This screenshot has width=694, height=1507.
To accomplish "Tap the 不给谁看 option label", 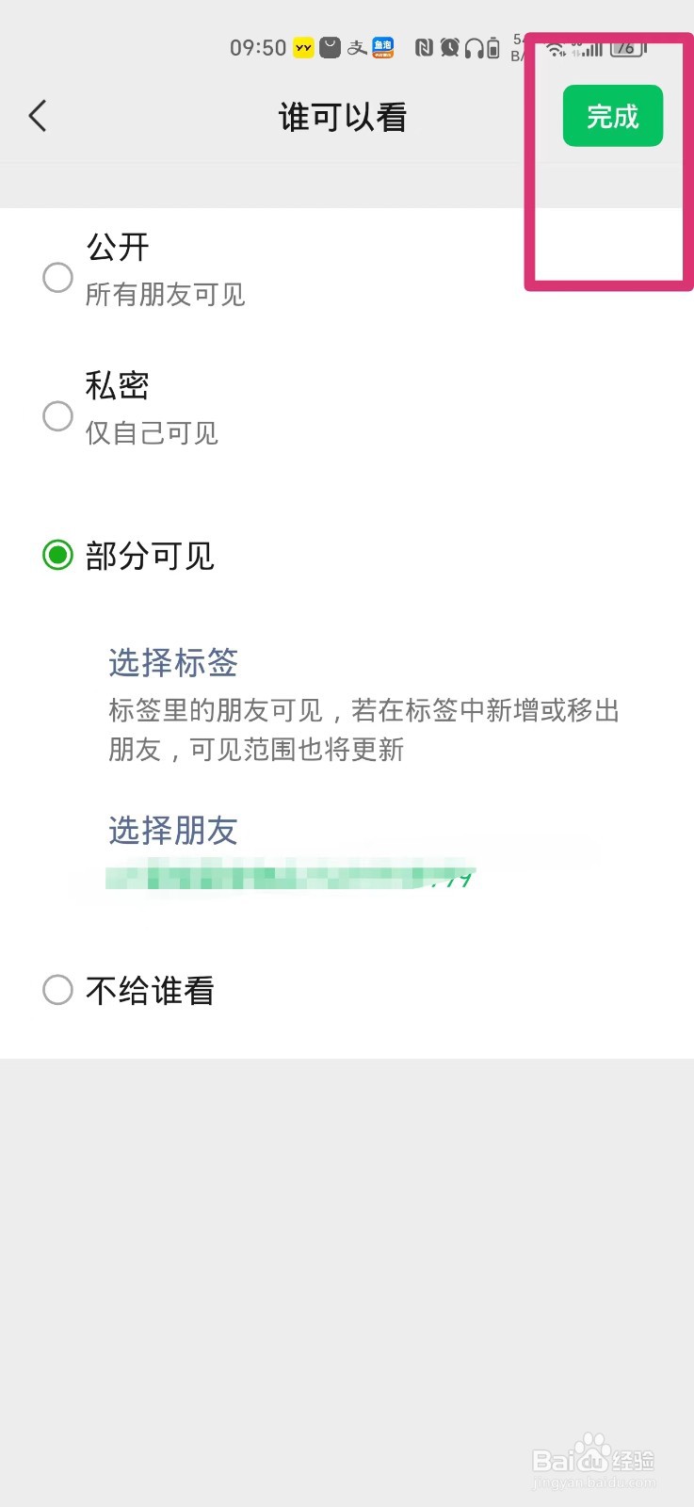I will point(151,990).
